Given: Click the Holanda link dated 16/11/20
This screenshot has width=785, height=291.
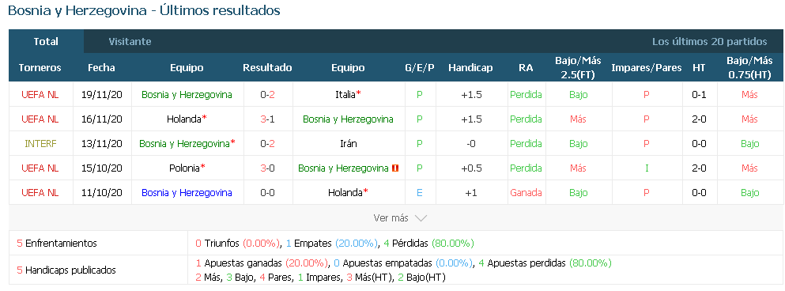Looking at the screenshot, I should click(x=183, y=119).
